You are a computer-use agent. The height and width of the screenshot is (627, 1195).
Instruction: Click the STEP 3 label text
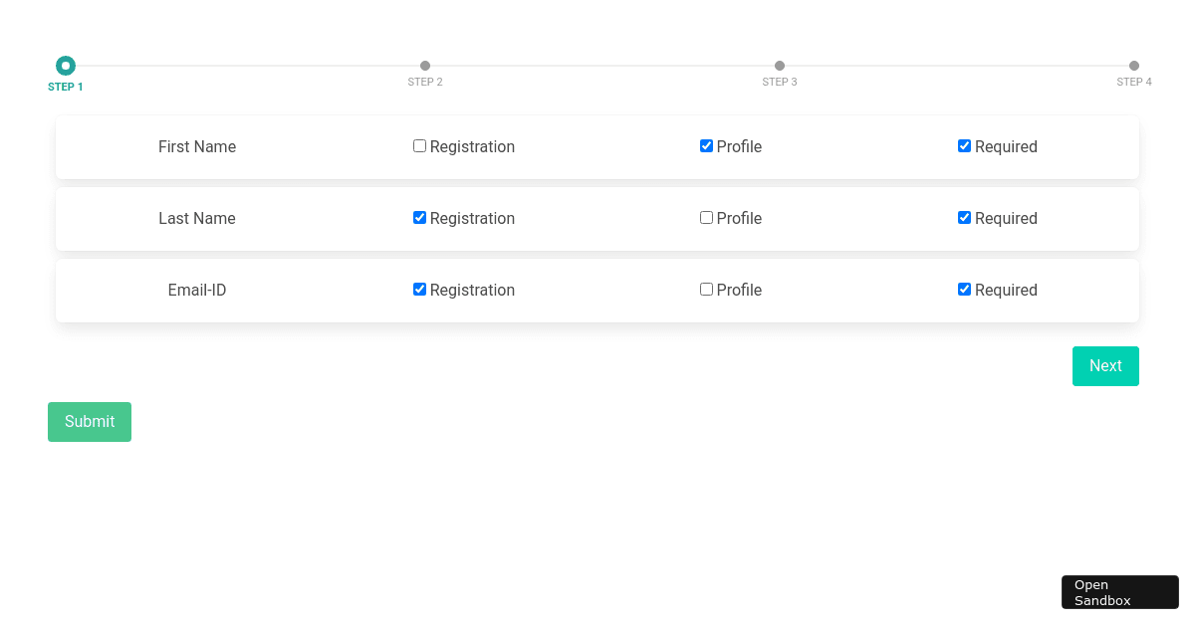780,82
